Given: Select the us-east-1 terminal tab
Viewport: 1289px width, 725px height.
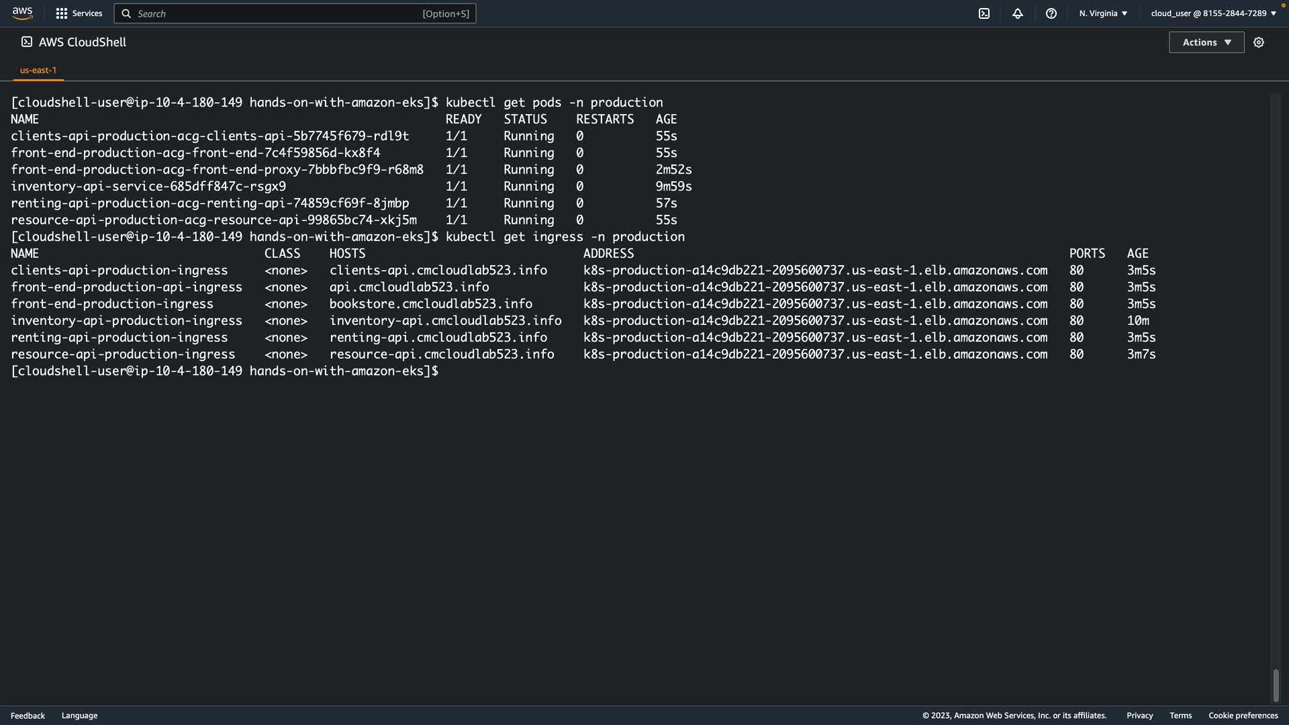Looking at the screenshot, I should 38,70.
